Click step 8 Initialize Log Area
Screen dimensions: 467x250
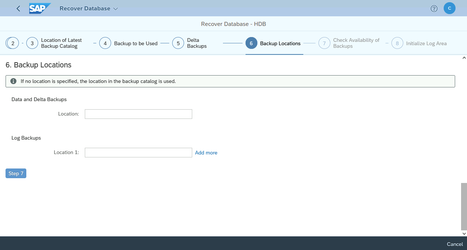(x=397, y=43)
